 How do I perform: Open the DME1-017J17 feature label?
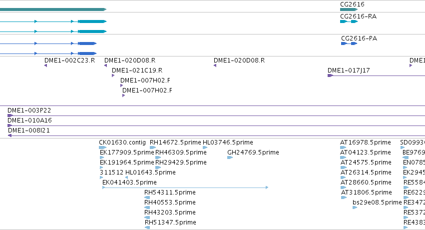point(349,70)
